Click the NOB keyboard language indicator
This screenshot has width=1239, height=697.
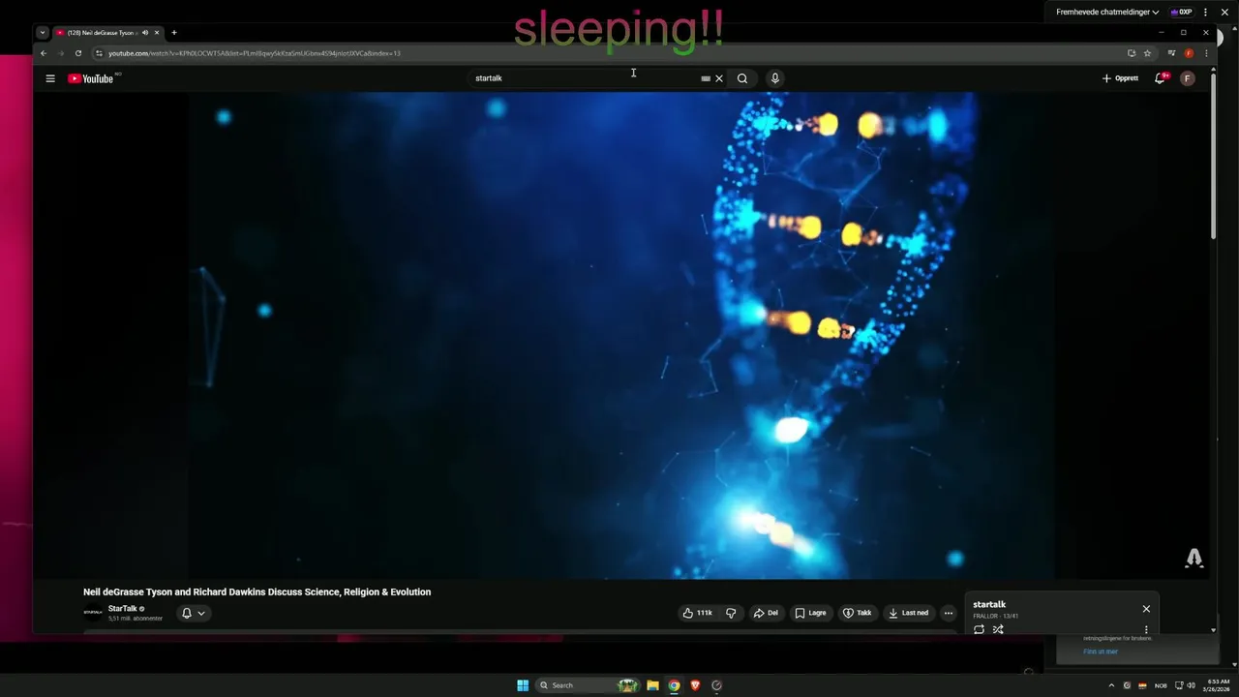coord(1161,685)
